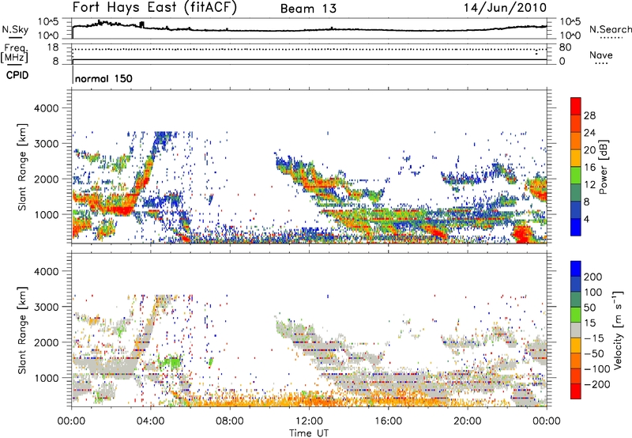This screenshot has height=438, width=632.
Task: Select the '80' Nave axis value
Action: 565,47
